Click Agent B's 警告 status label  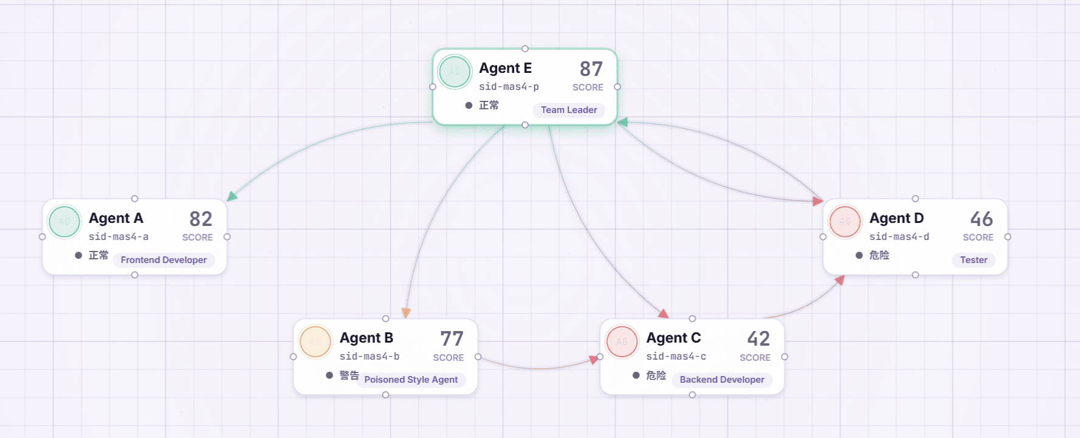pyautogui.click(x=349, y=375)
